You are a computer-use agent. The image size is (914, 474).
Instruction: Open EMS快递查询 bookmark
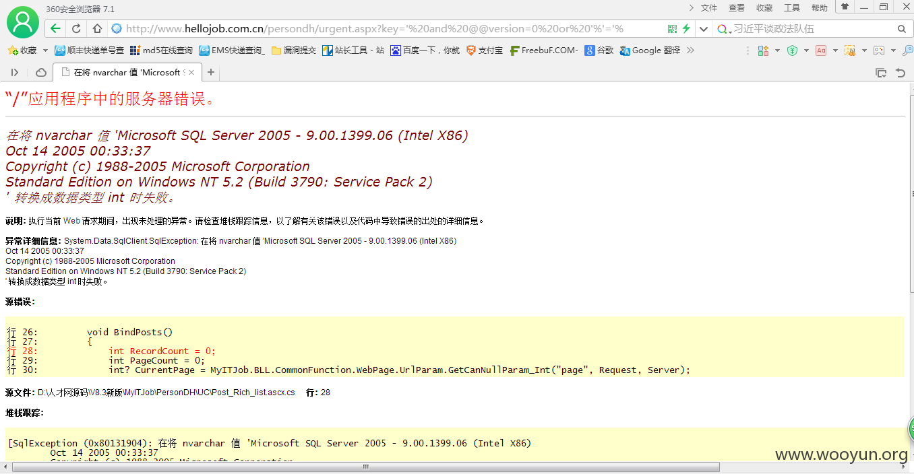click(x=231, y=50)
